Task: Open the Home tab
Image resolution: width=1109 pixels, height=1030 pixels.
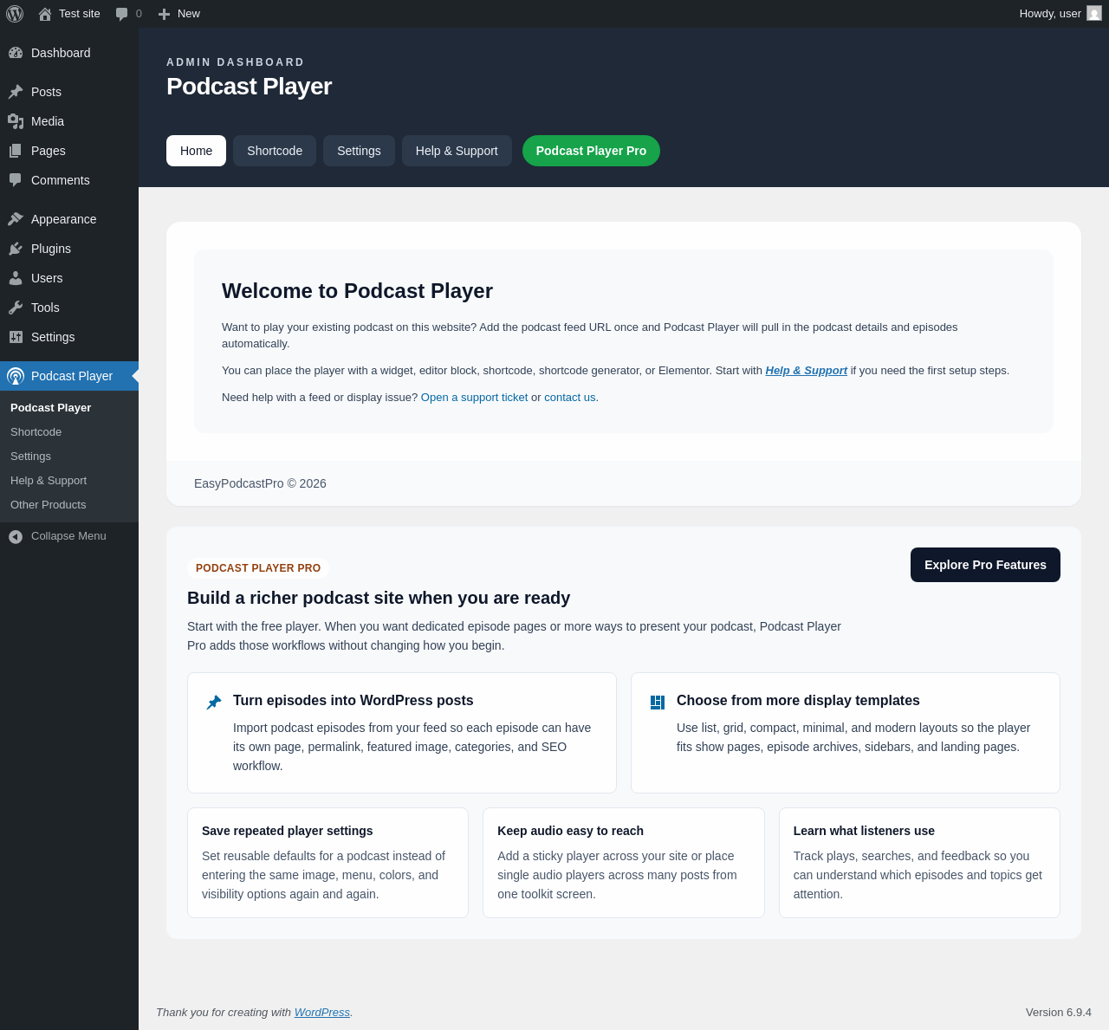Action: coord(196,151)
